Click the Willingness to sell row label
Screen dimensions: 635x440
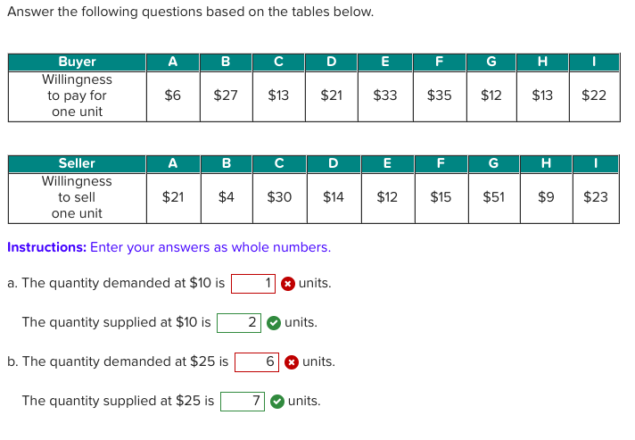click(77, 198)
